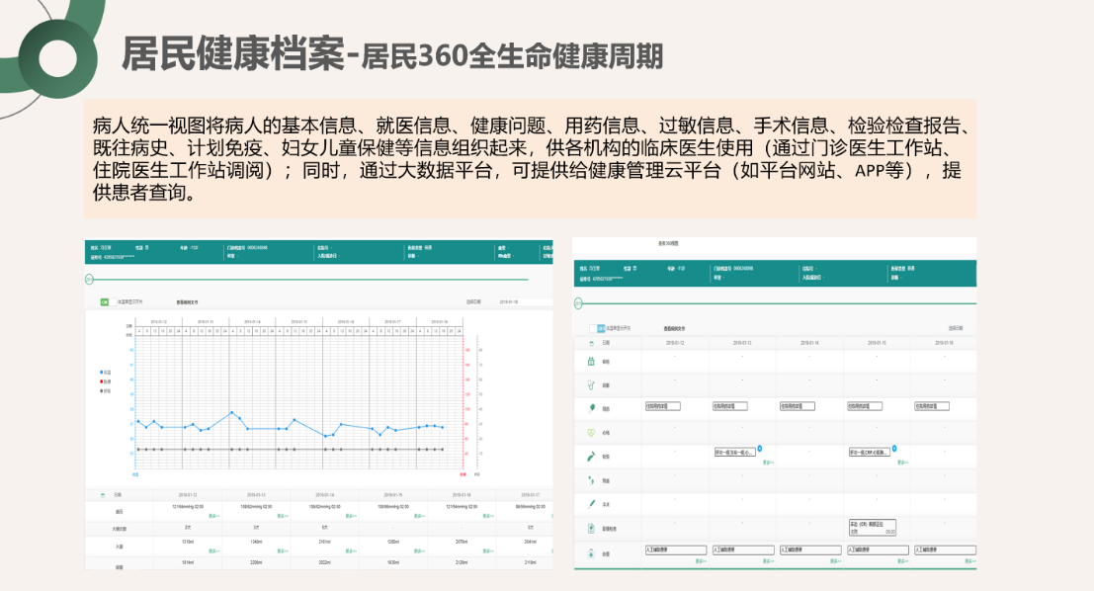Screen dimensions: 1094x591
Task: Open the inpatient medication detail tag for 2019-01-13
Action: tap(729, 406)
